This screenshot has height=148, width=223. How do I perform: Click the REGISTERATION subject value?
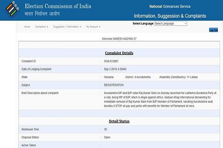click(x=114, y=85)
